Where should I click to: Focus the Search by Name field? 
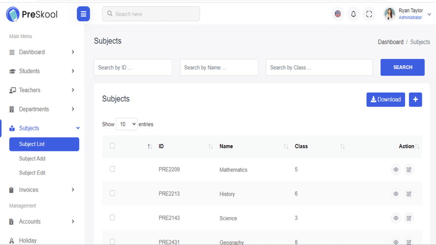coord(219,67)
